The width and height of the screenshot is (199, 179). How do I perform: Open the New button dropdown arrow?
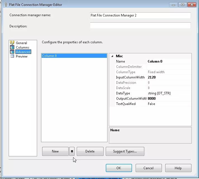(x=72, y=151)
